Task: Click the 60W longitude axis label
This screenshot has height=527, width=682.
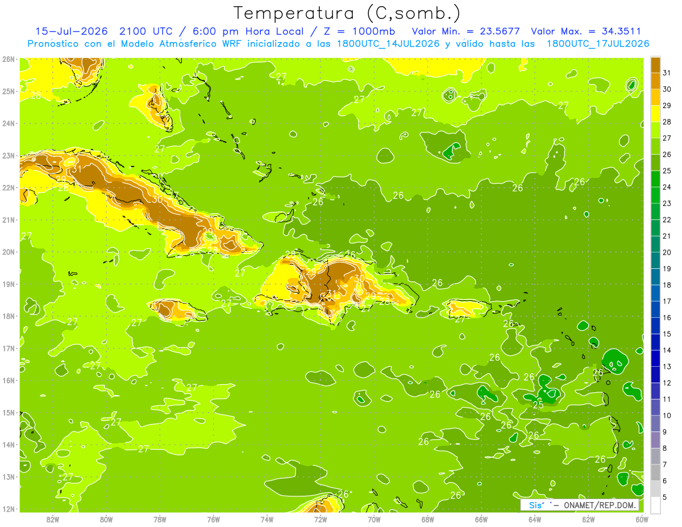Action: (642, 519)
